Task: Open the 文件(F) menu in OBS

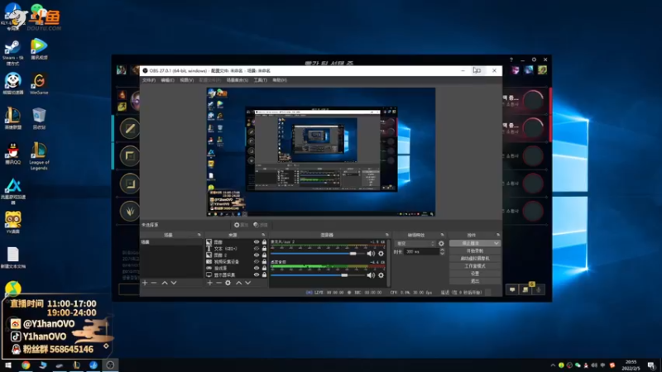Action: click(x=149, y=80)
